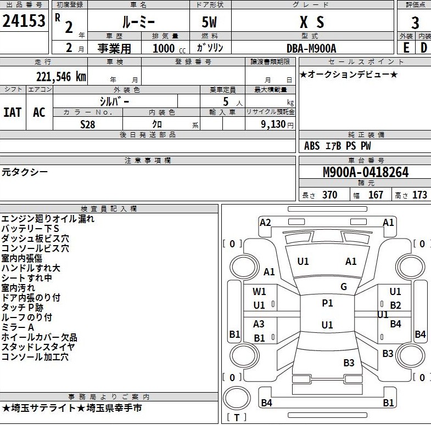This screenshot has width=431, height=425.
Task: Click the air conditioner value "AC"
Action: coord(39,112)
